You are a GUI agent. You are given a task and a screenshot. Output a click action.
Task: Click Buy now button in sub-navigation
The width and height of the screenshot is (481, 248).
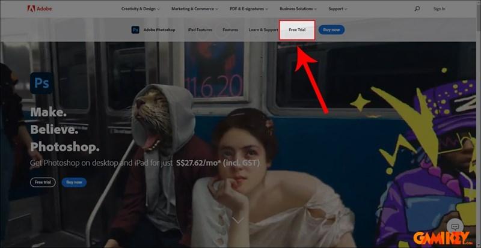[331, 30]
